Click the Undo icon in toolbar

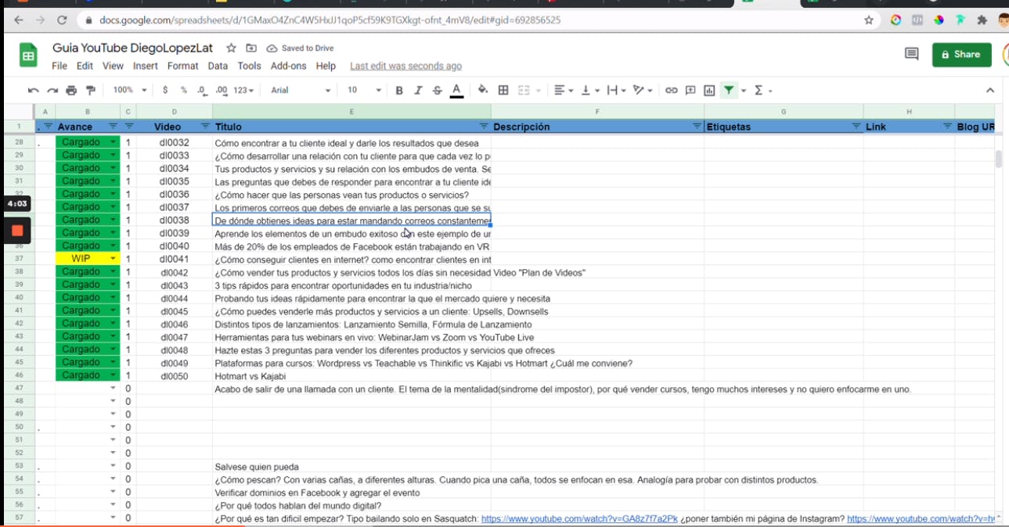33,91
